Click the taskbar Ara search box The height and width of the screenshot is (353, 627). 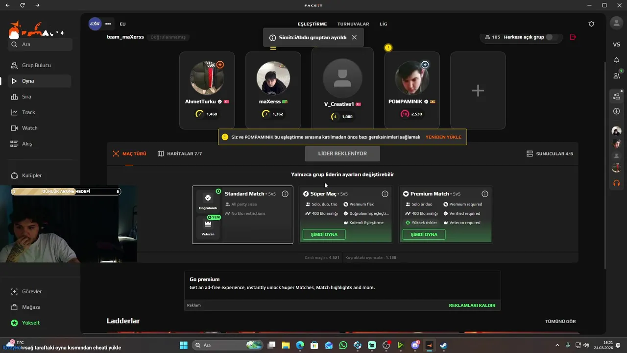tap(227, 345)
